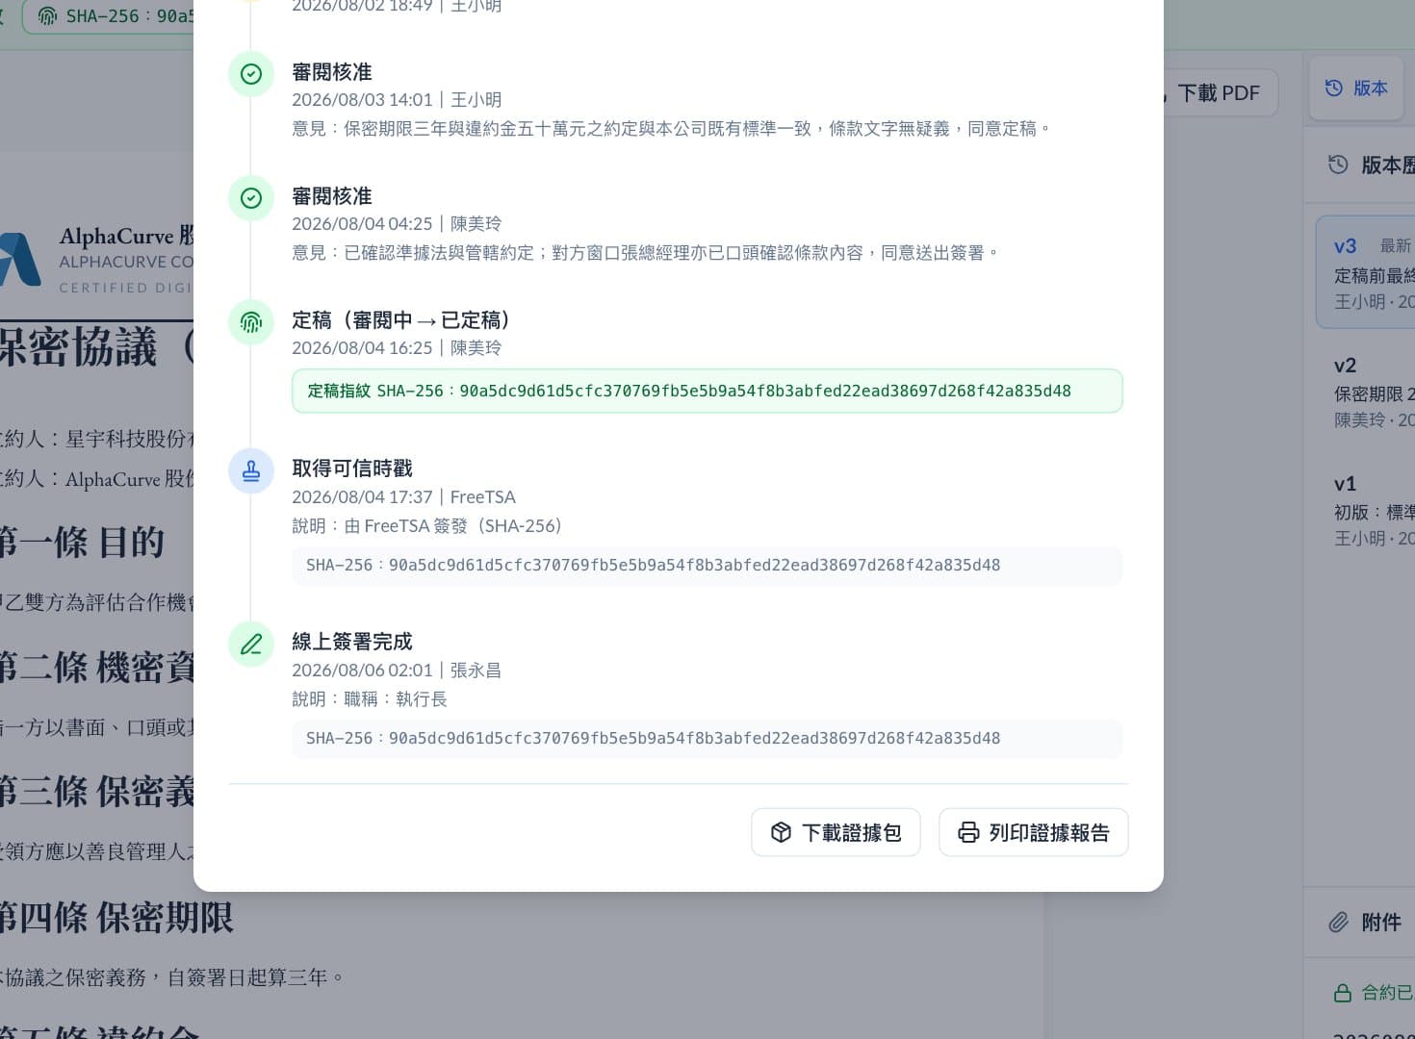Click the SHA-256 hash under 線上簽署完成

pos(707,739)
